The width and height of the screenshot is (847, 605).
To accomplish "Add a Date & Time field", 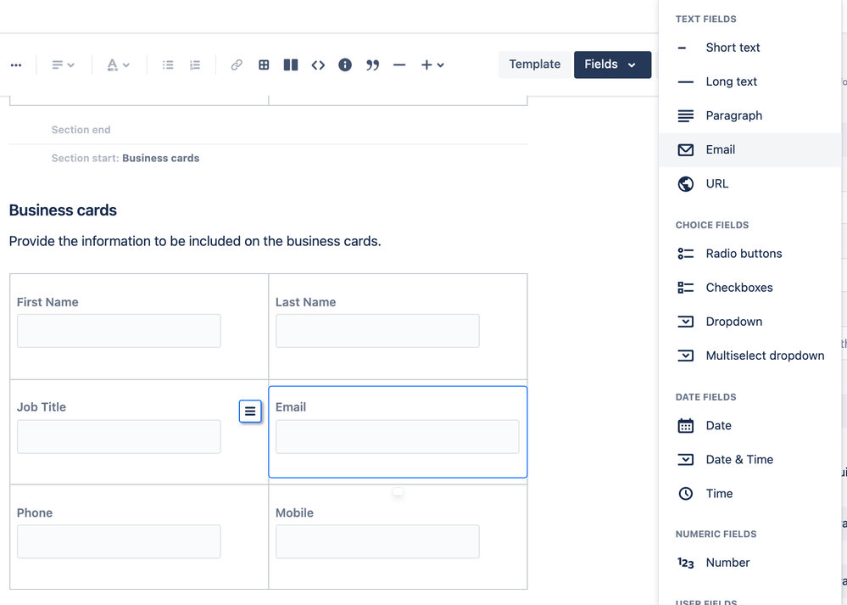I will [749, 460].
